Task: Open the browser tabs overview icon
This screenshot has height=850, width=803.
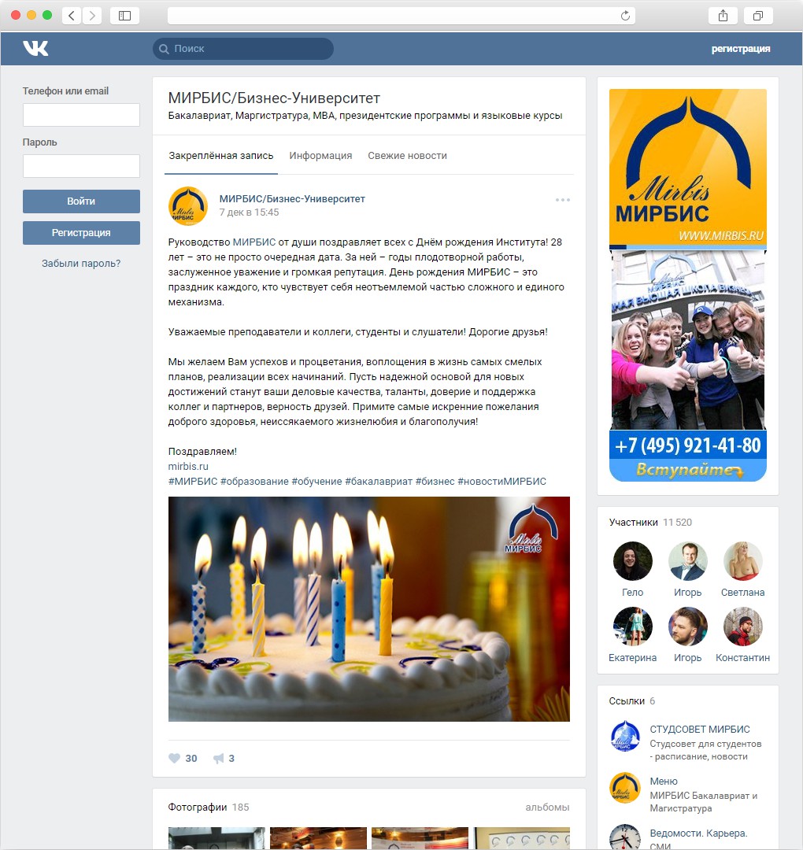Action: click(x=758, y=16)
